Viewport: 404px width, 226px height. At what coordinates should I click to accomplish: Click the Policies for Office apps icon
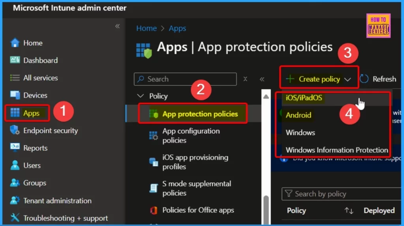tap(153, 210)
